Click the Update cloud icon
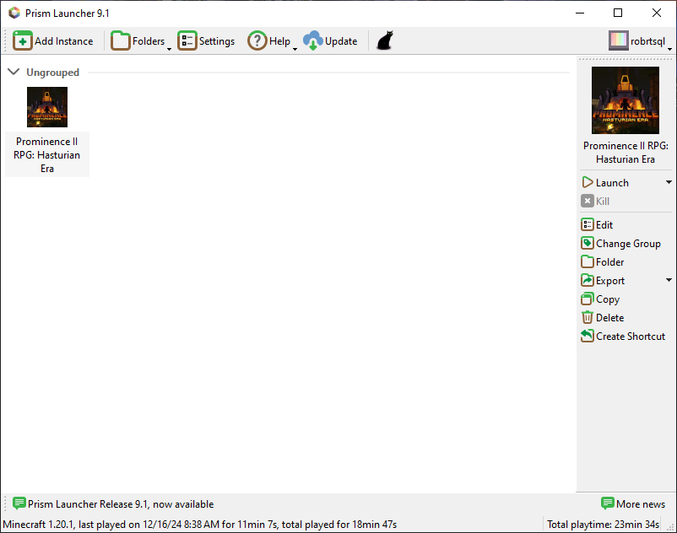The height and width of the screenshot is (533, 677). point(313,41)
